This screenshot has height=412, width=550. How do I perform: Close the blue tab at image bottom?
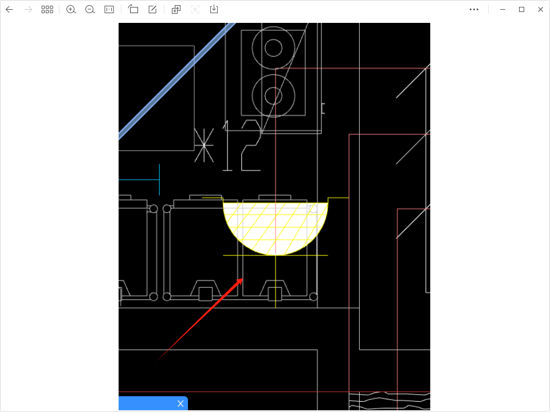coord(180,403)
